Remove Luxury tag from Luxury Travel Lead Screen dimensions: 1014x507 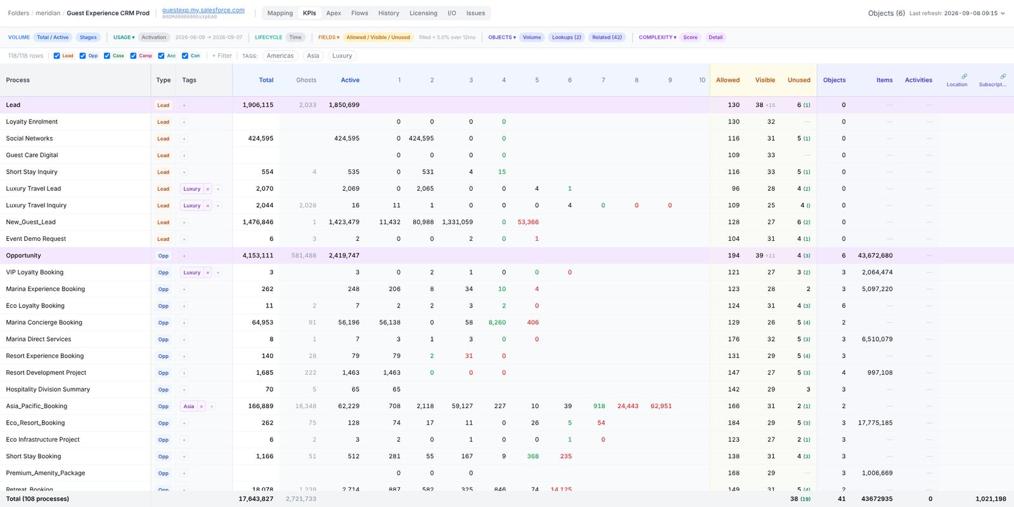coord(207,189)
